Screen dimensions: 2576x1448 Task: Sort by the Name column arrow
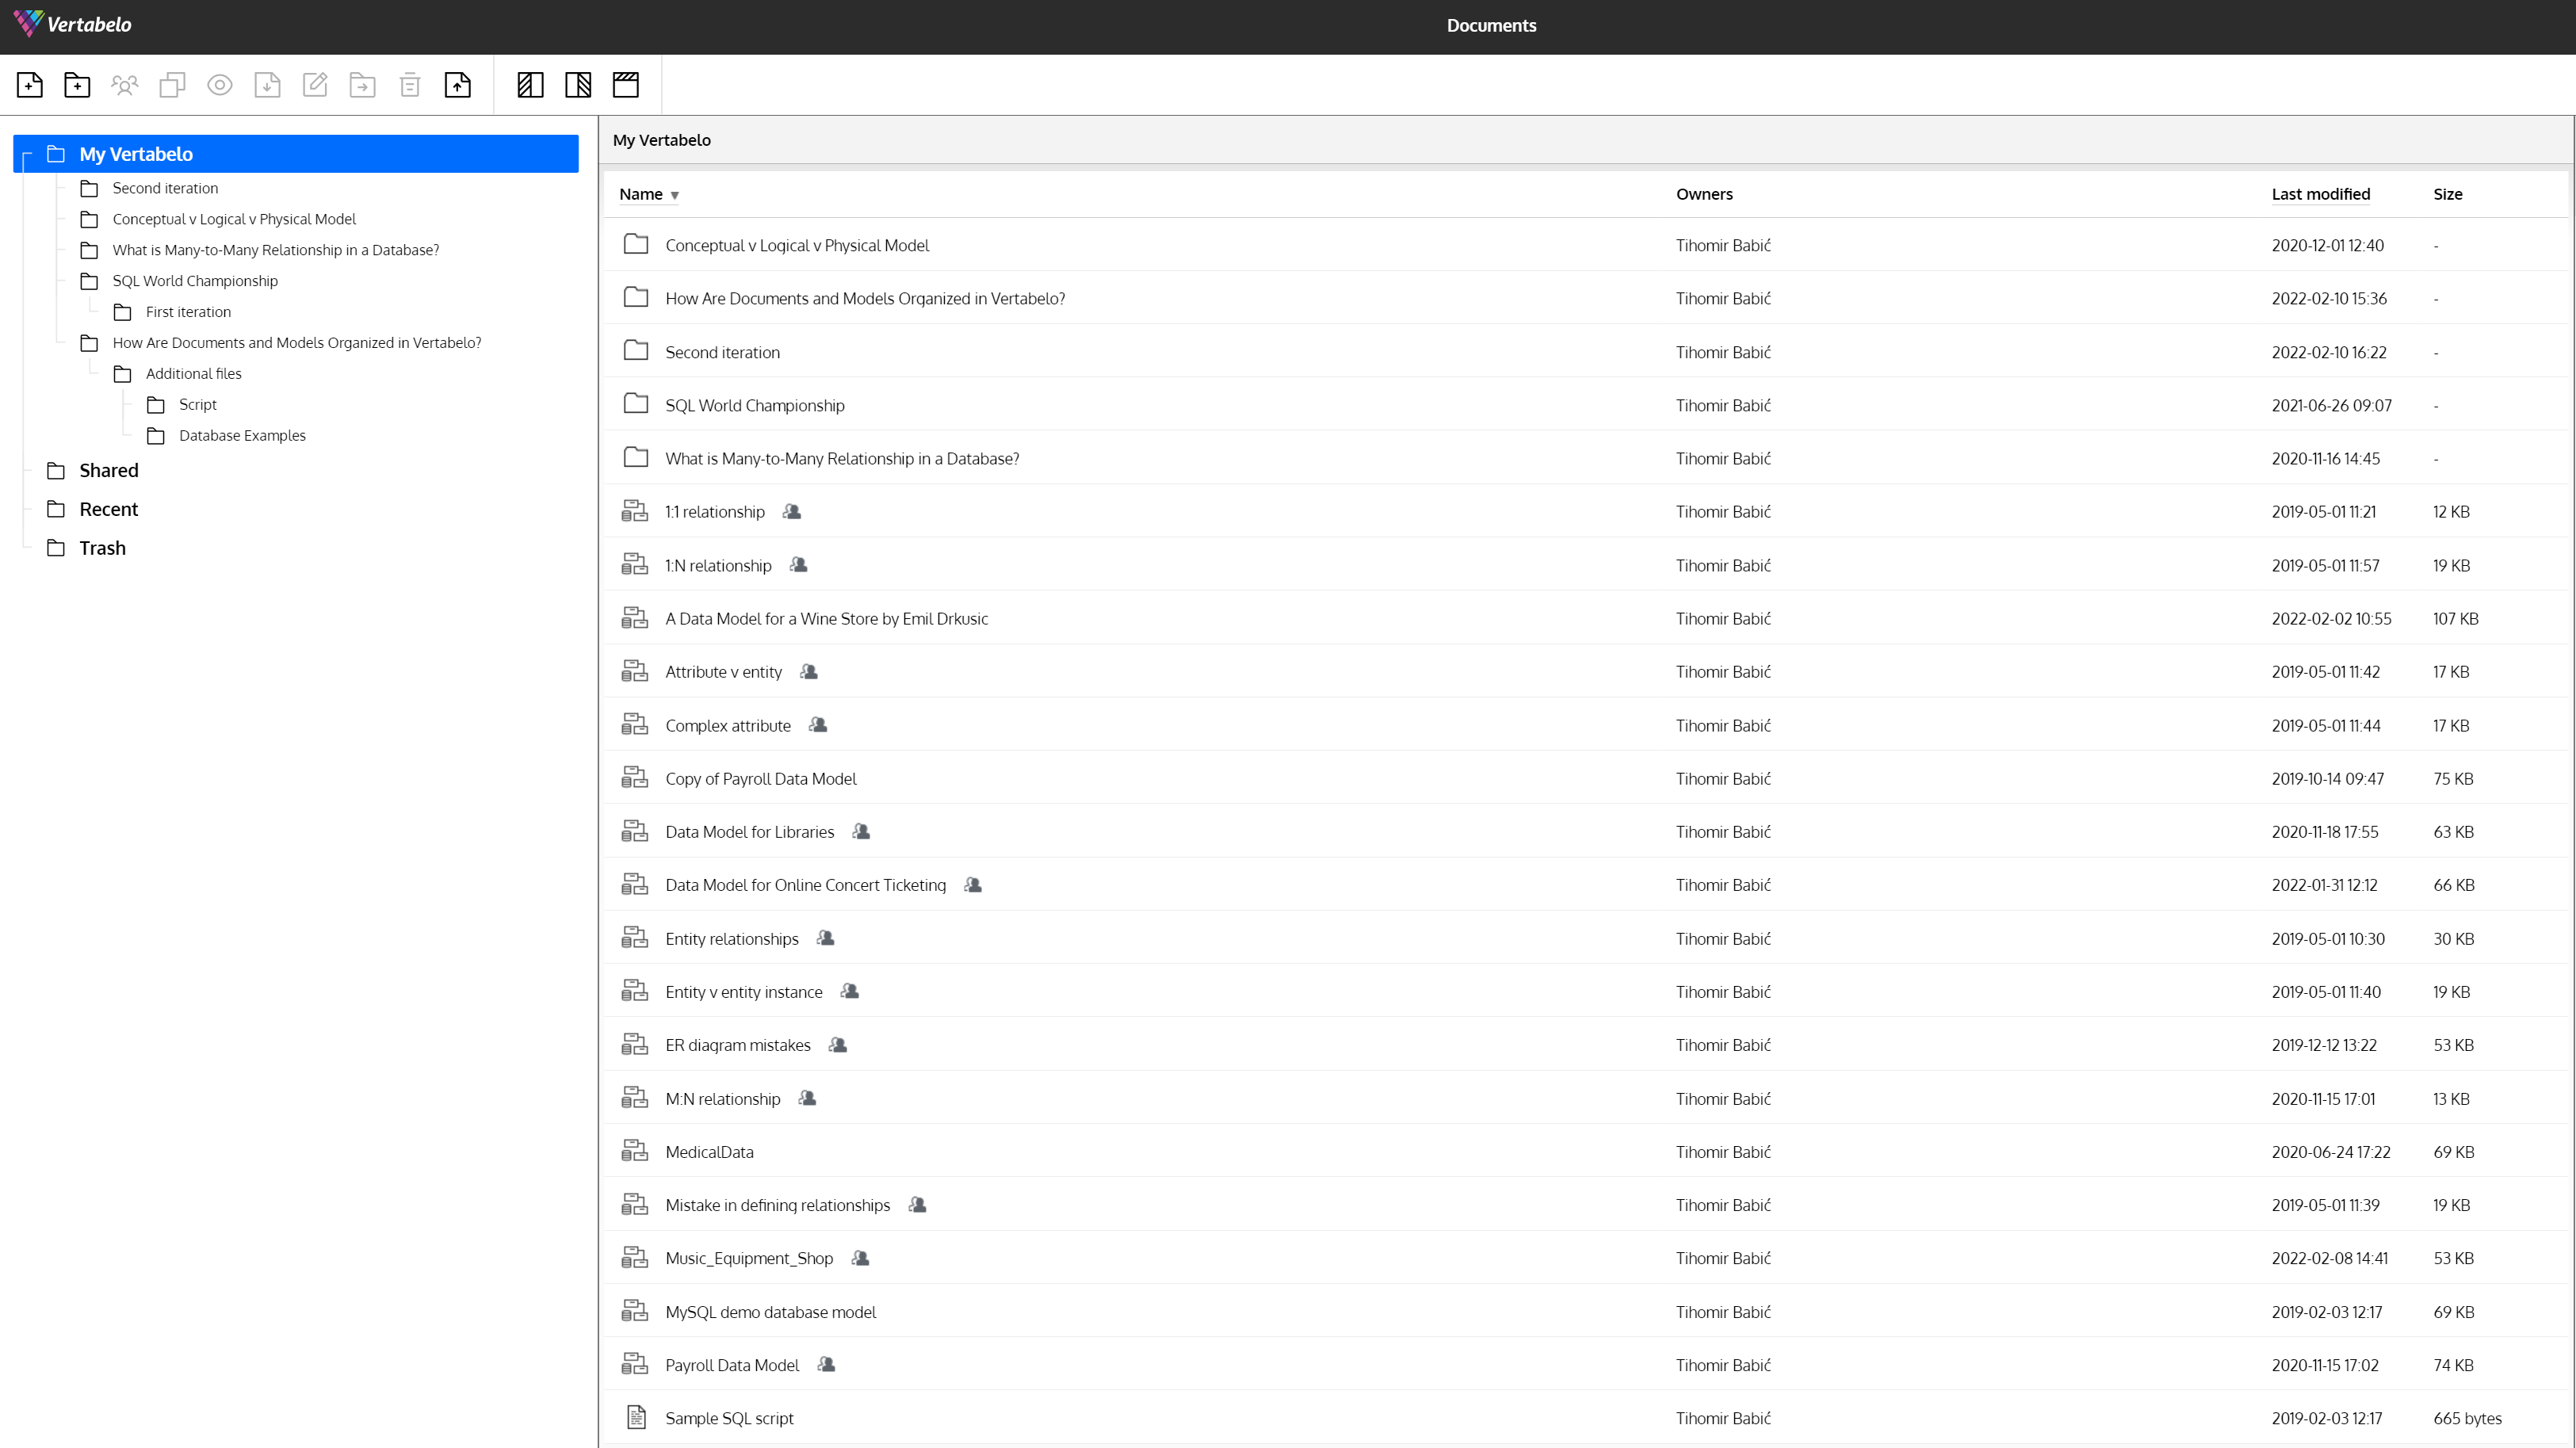click(x=675, y=196)
